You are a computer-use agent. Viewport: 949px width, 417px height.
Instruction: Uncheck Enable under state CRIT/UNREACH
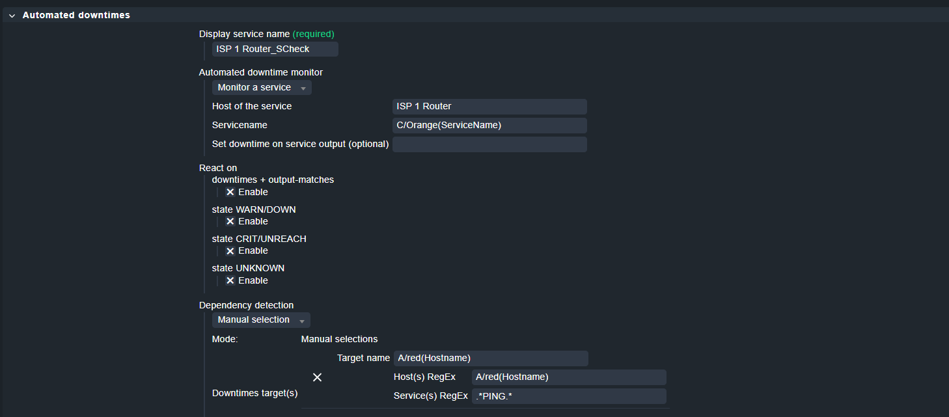[230, 250]
